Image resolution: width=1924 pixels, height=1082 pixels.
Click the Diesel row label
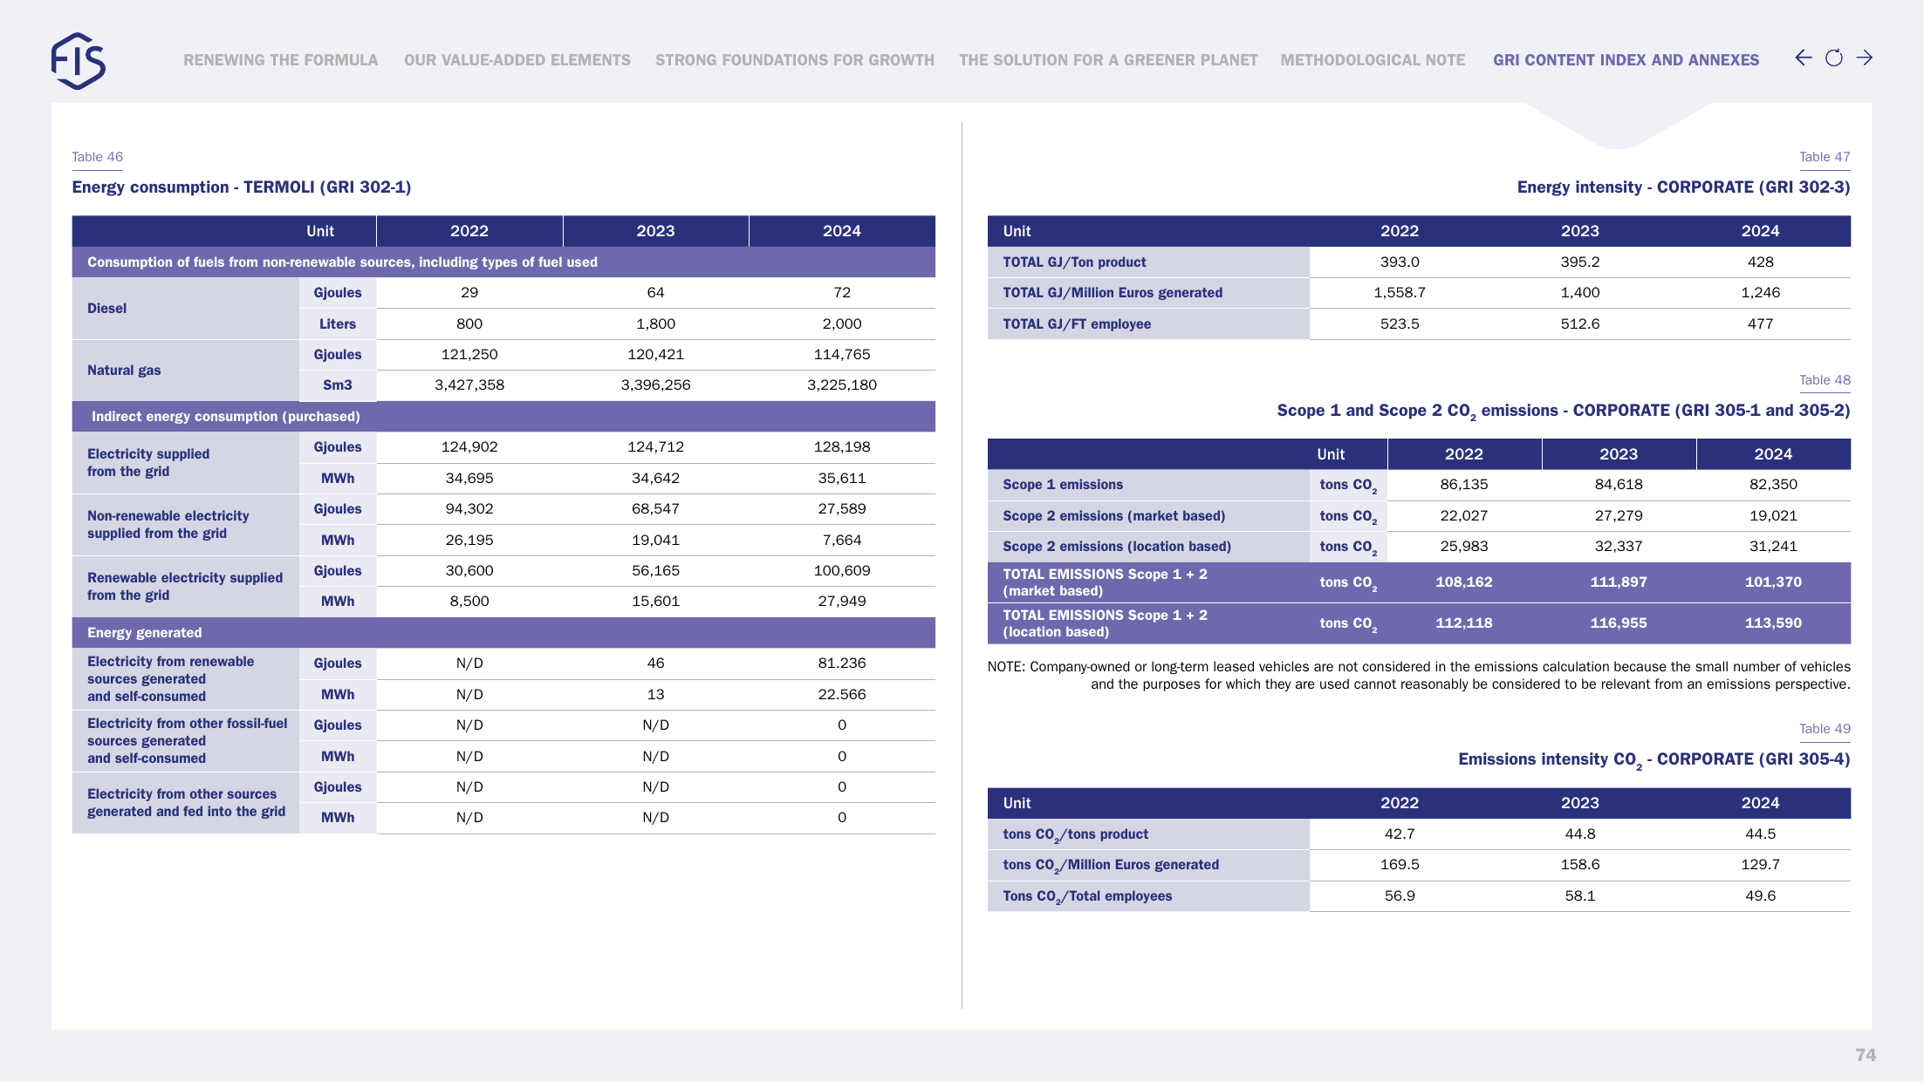106,309
